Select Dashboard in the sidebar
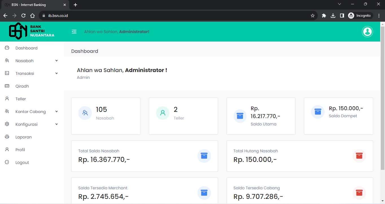 (26, 48)
